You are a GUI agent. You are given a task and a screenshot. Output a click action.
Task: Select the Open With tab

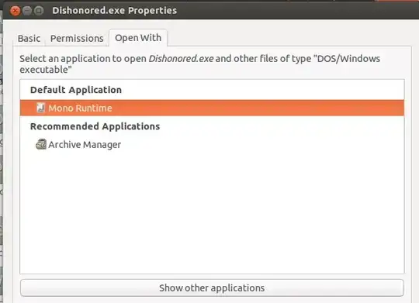[138, 38]
